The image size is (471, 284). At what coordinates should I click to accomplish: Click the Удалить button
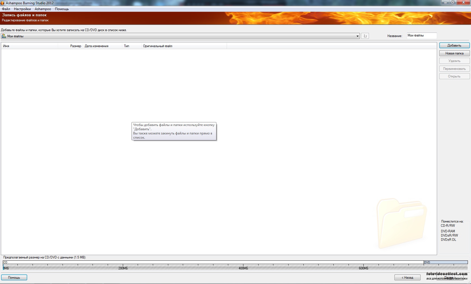pos(454,61)
